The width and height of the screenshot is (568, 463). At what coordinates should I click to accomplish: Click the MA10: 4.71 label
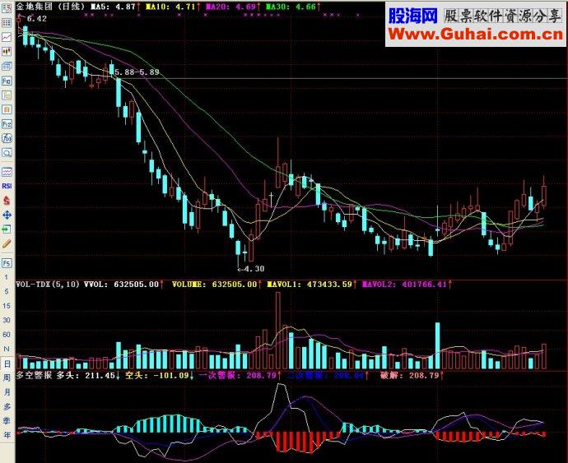(170, 7)
